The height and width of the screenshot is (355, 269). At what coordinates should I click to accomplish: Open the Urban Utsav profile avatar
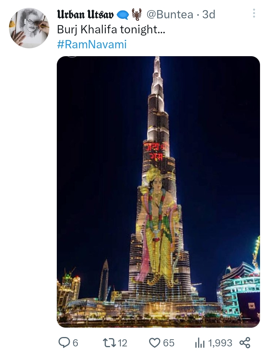coord(29,28)
